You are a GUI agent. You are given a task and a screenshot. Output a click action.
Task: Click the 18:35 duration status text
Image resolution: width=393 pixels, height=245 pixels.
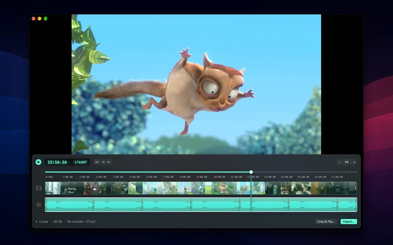57,222
